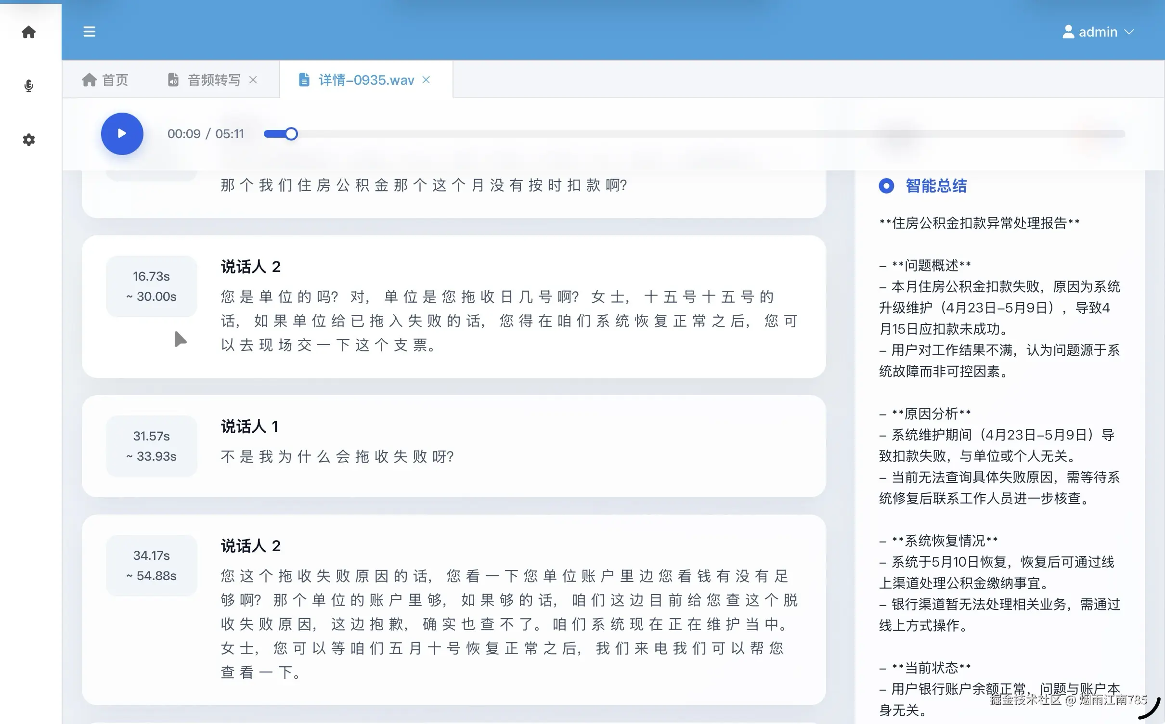Click the audio progress slider handle
This screenshot has width=1165, height=724.
coord(291,134)
